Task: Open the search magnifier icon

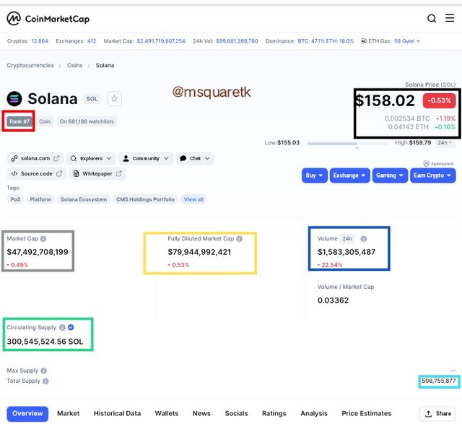Action: pyautogui.click(x=432, y=19)
